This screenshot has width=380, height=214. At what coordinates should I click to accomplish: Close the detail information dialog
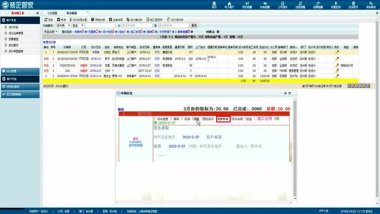point(285,93)
